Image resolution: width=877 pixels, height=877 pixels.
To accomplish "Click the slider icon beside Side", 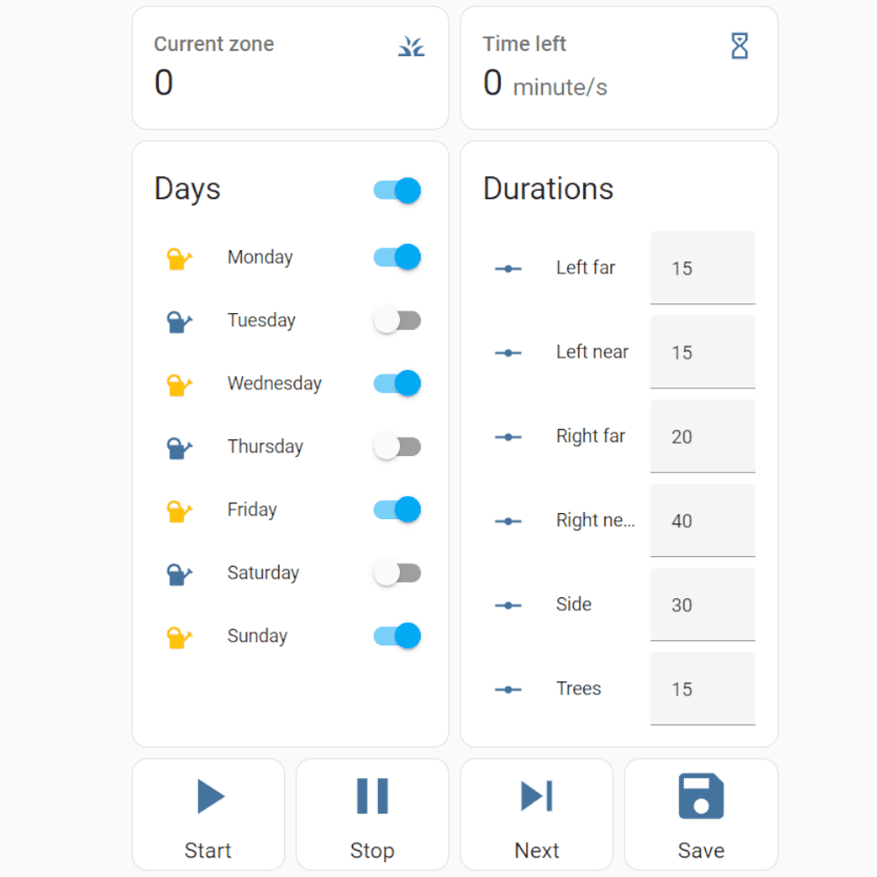I will coord(509,605).
